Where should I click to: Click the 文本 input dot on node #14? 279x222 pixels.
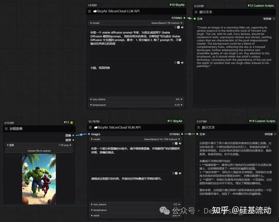click(x=197, y=134)
